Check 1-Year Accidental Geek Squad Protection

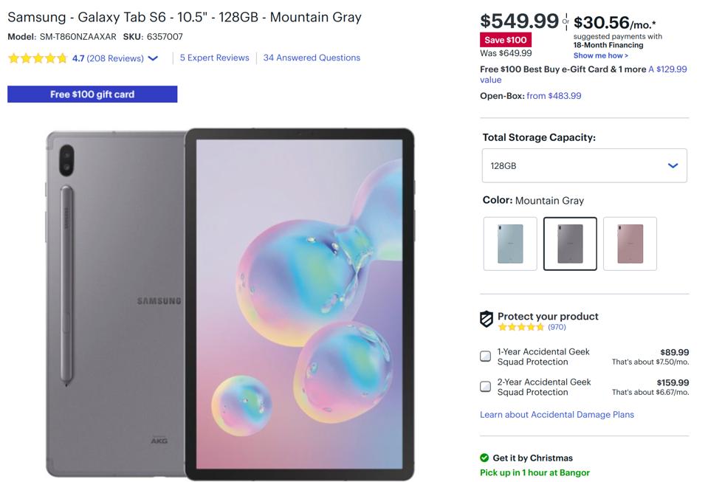point(486,357)
